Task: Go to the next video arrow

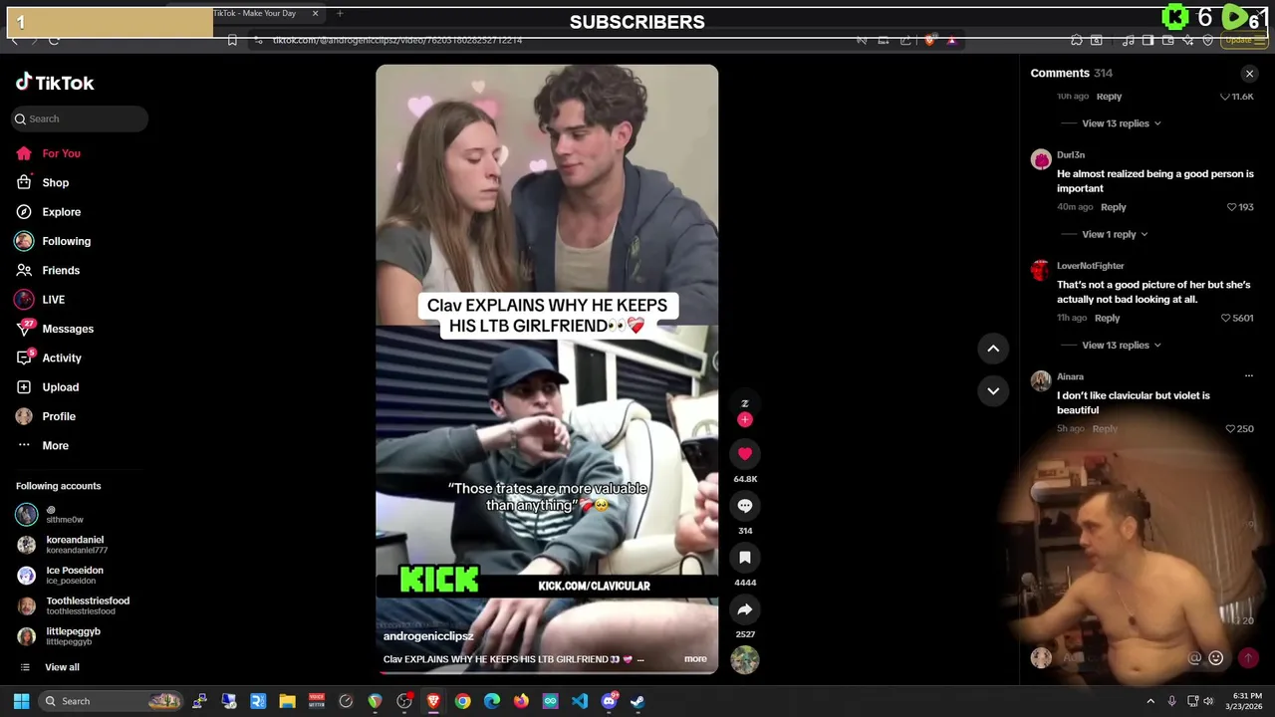Action: tap(993, 390)
